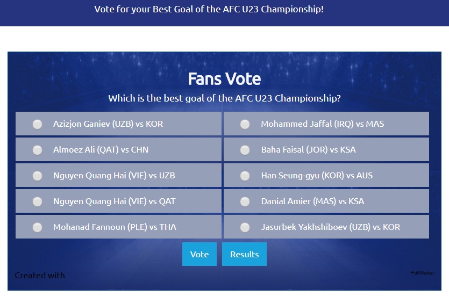
Task: Select Danial Amier (MAS) vs KSA radio
Action: tap(245, 201)
